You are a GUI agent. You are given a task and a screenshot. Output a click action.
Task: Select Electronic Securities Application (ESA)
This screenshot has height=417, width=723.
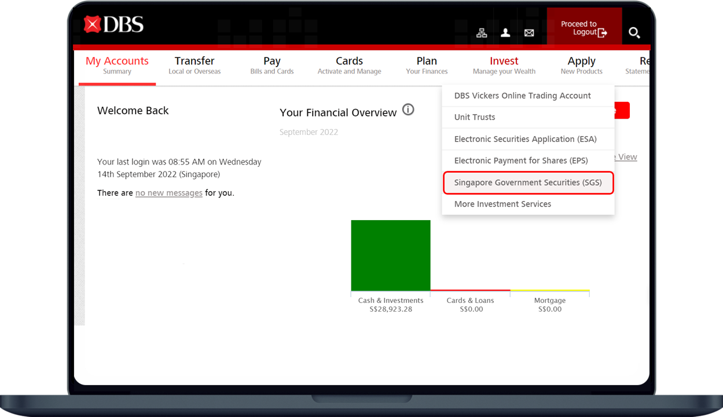pyautogui.click(x=525, y=139)
